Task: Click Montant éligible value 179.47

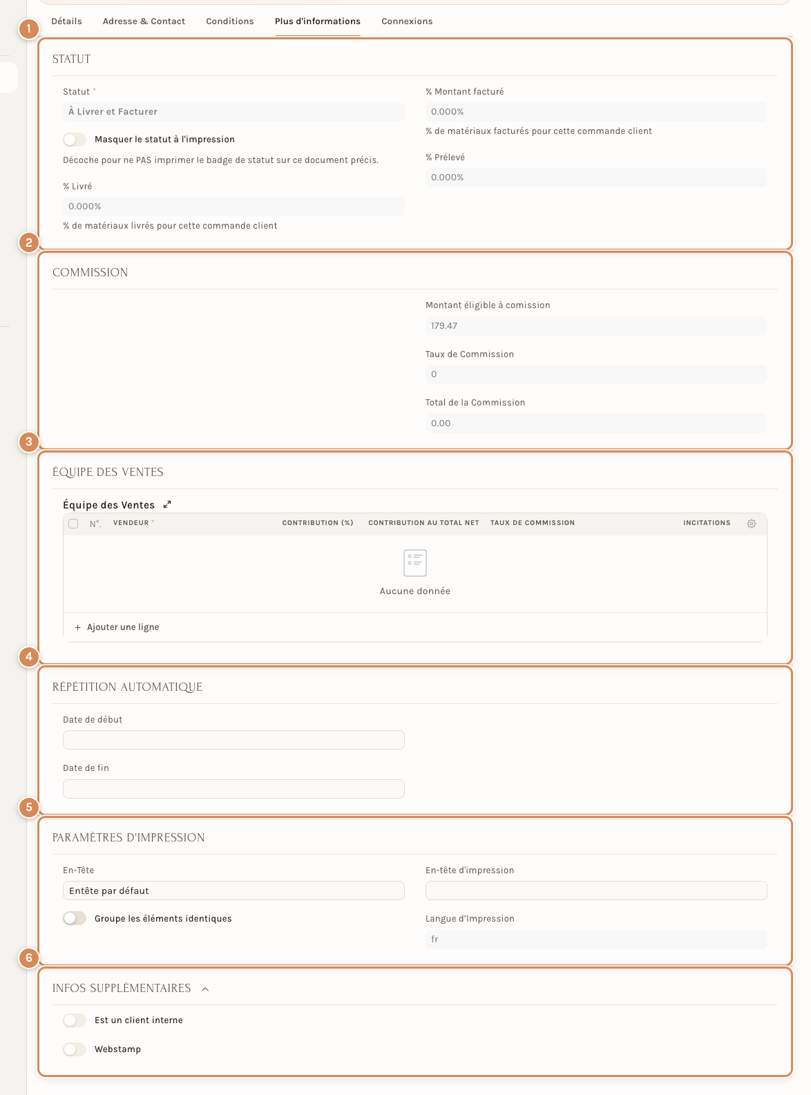Action: click(596, 326)
